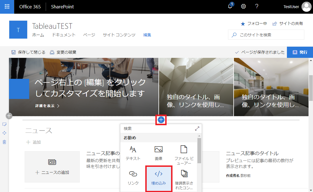Click the TableauTEST site title
The height and width of the screenshot is (192, 313).
(52, 26)
